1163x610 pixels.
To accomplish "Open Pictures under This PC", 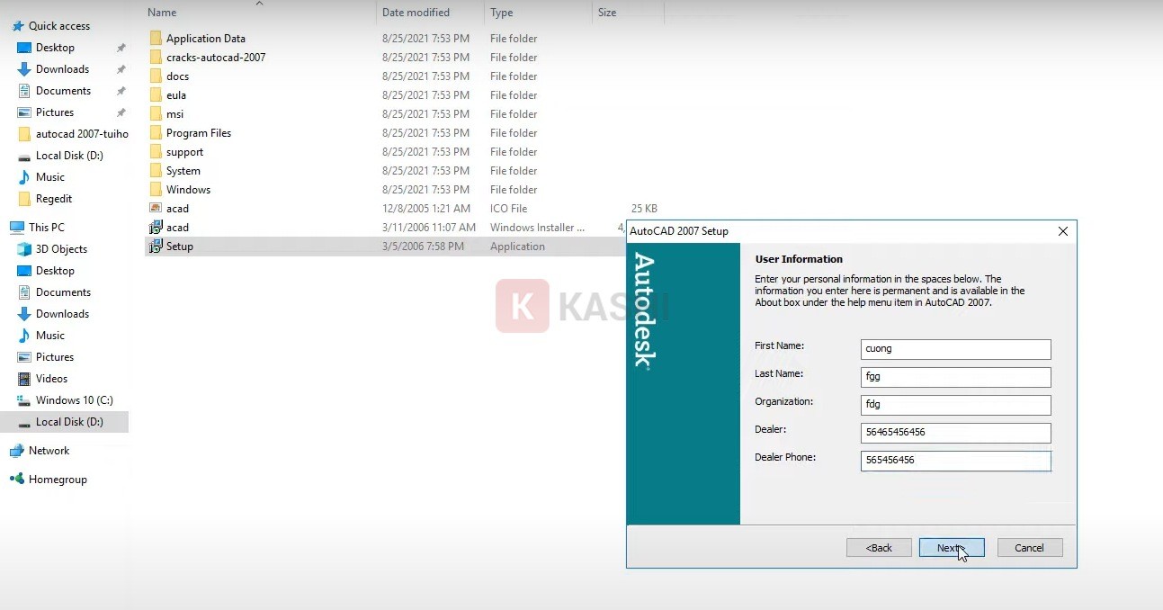I will pyautogui.click(x=55, y=357).
